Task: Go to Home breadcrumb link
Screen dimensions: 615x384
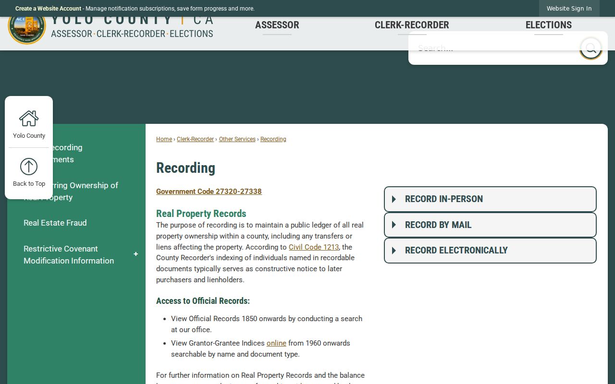Action: (164, 139)
